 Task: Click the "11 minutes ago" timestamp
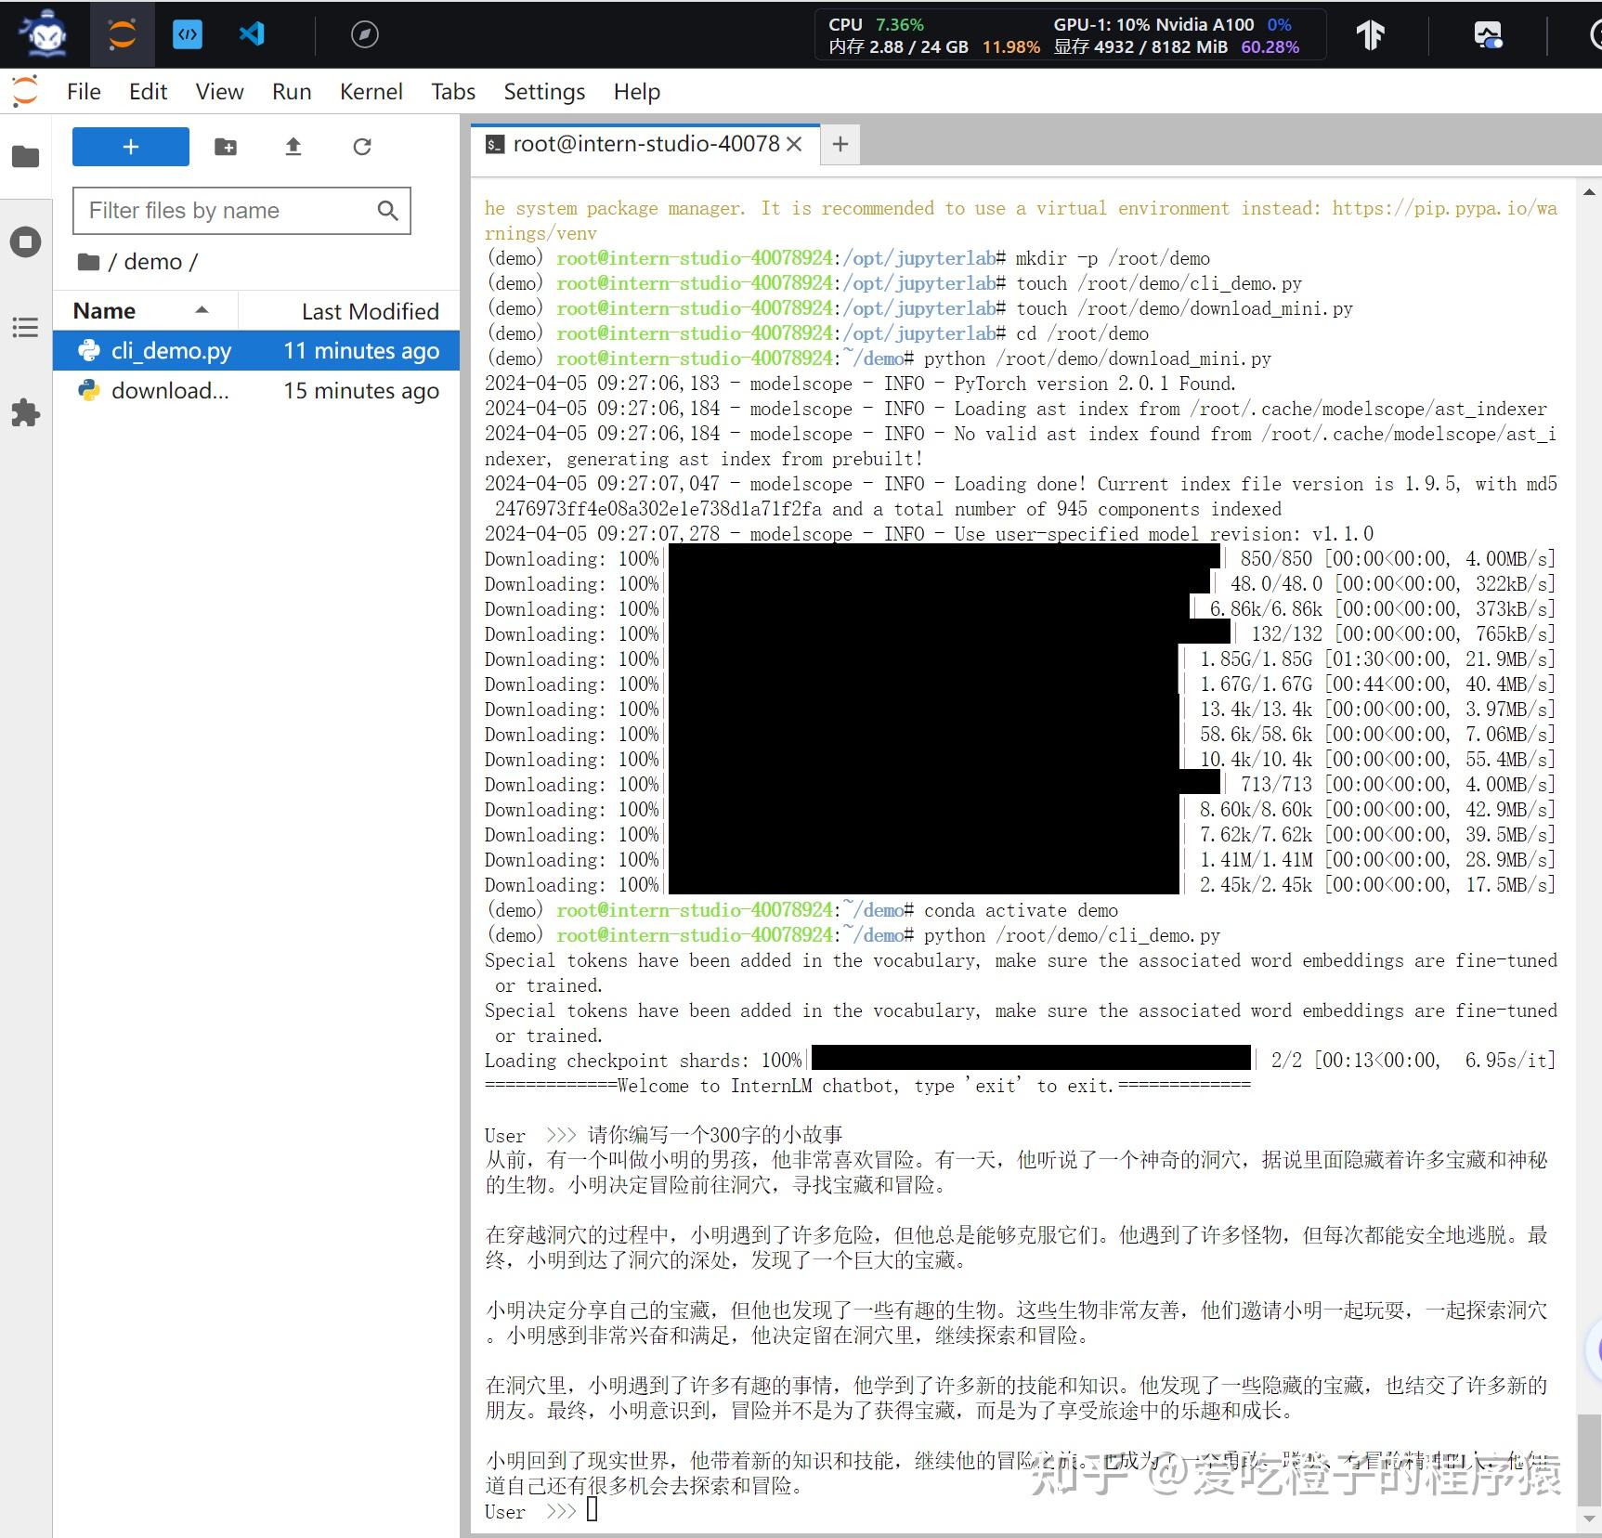pos(361,351)
